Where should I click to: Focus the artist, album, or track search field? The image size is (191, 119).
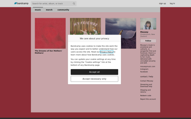pyautogui.click(x=53, y=3)
